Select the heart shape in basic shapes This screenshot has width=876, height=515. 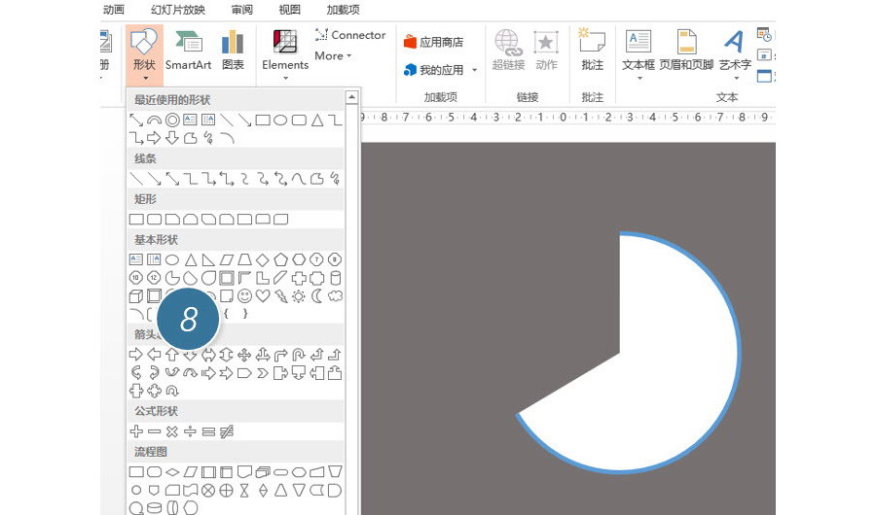[263, 296]
